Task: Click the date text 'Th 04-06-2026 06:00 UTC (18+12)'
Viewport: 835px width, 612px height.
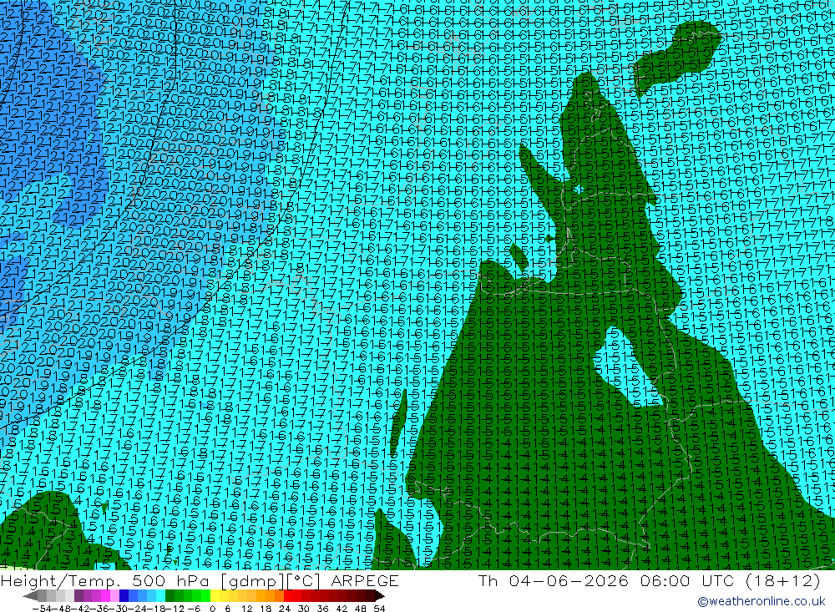Action: click(649, 580)
